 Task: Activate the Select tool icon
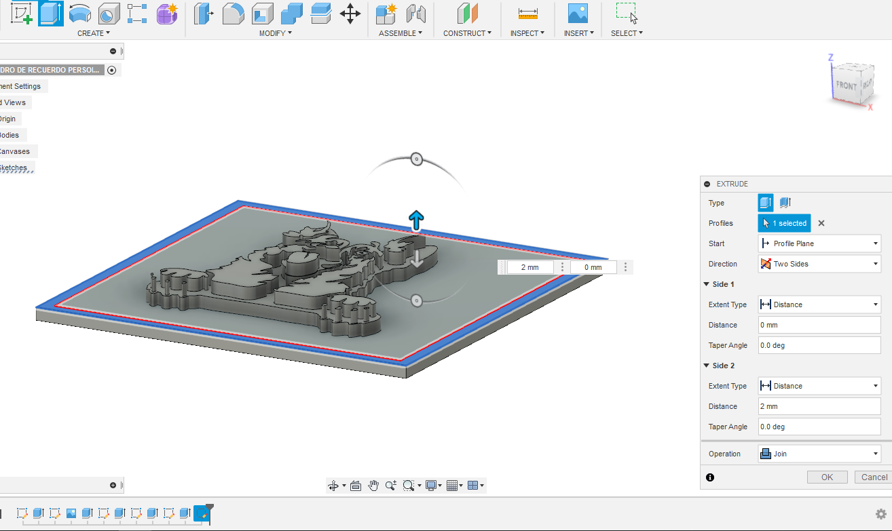627,14
